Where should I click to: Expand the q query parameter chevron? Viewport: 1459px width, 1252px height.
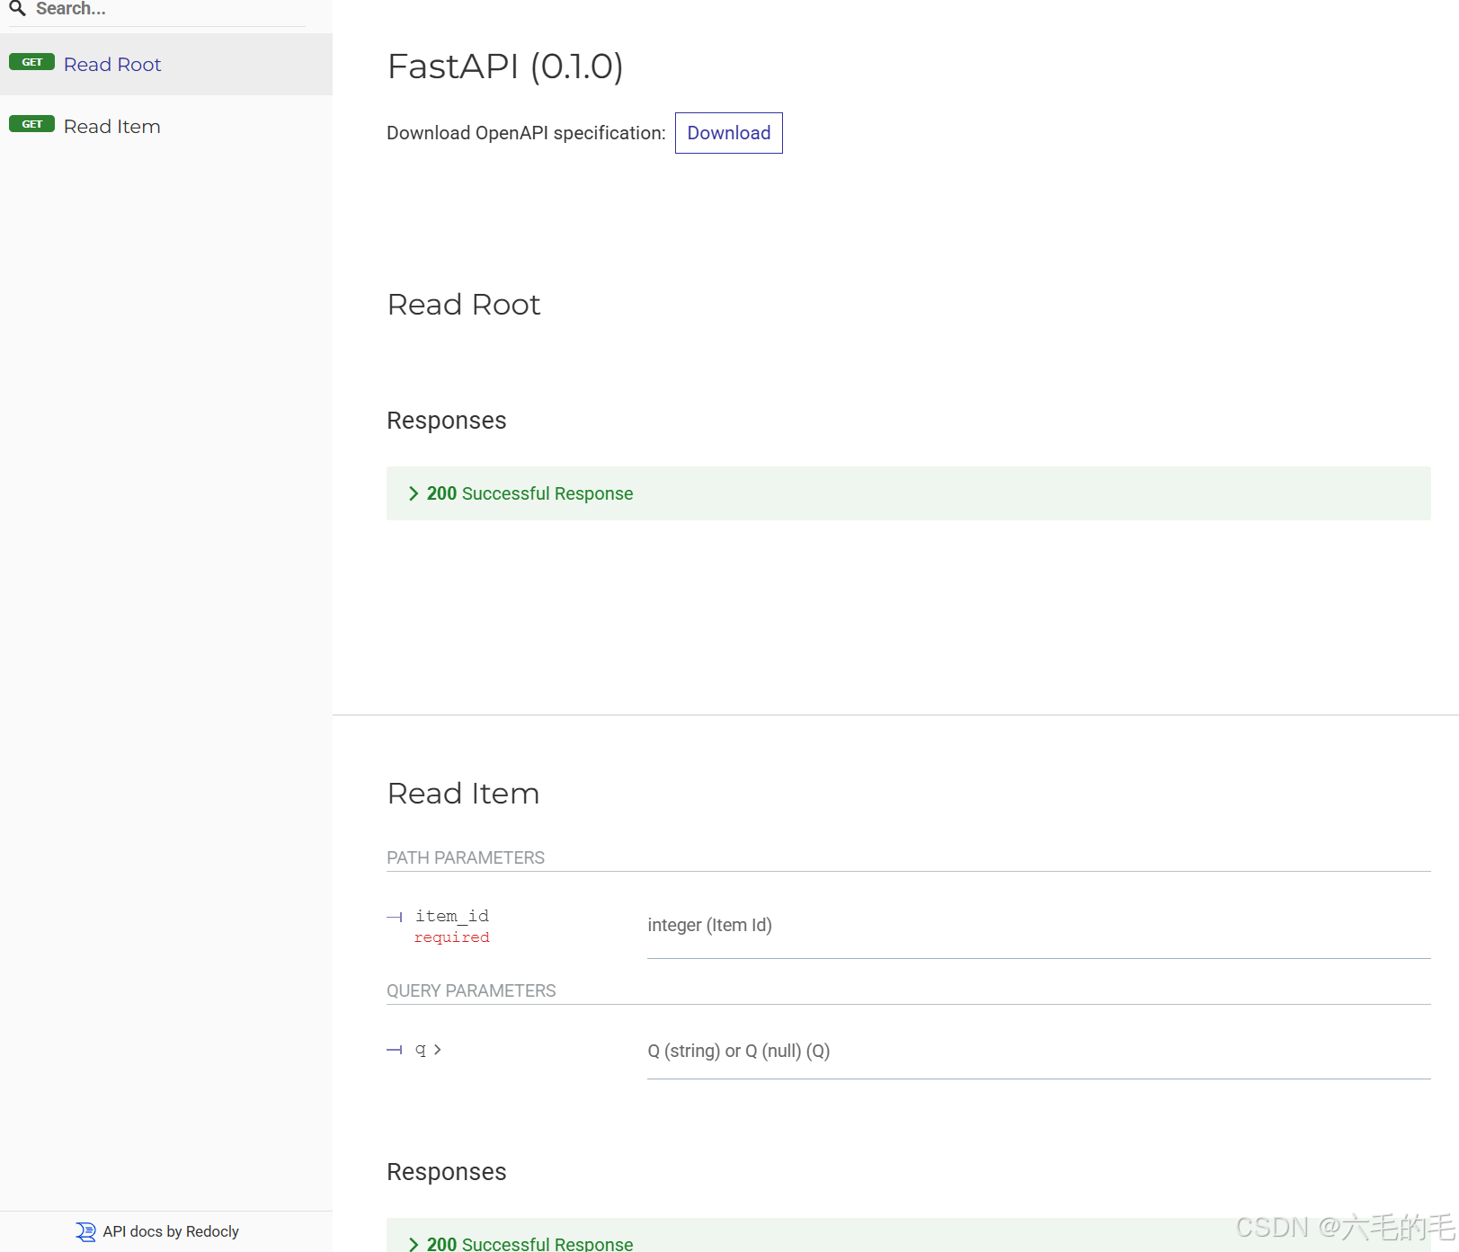point(437,1050)
